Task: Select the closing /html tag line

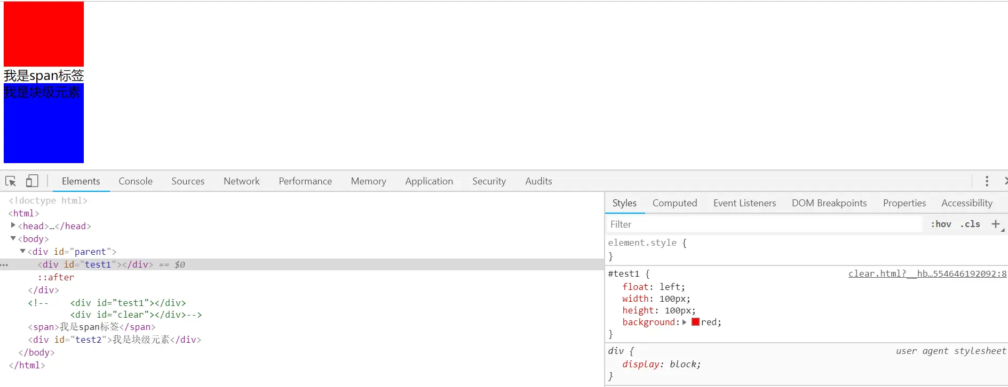Action: [x=27, y=365]
